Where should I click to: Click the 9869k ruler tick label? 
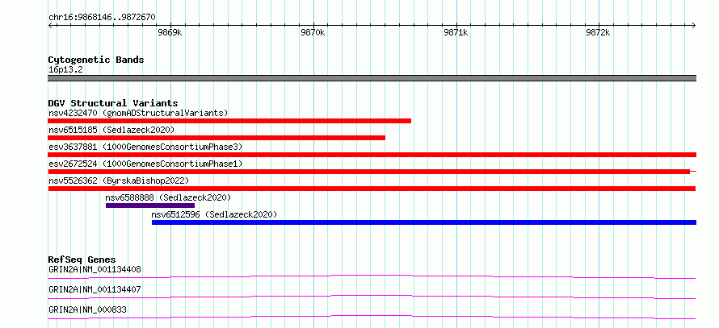(x=170, y=32)
